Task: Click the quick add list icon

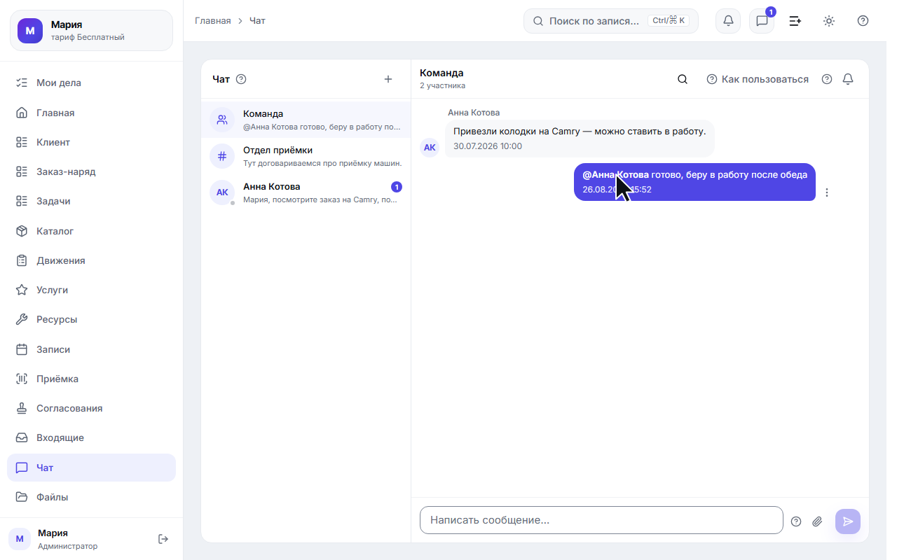Action: click(795, 21)
